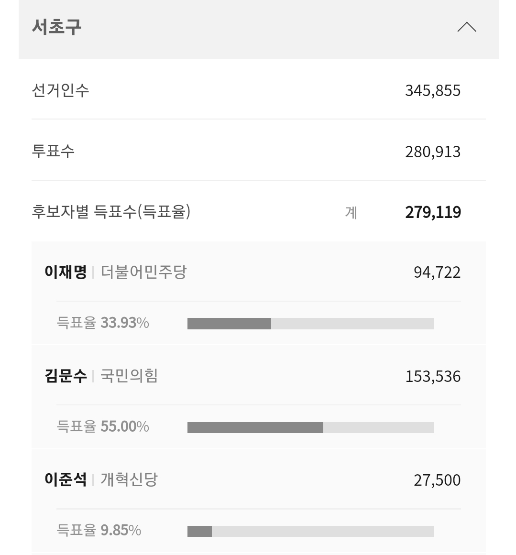The width and height of the screenshot is (516, 555).
Task: Click the 국민의힘 party label
Action: click(x=129, y=376)
